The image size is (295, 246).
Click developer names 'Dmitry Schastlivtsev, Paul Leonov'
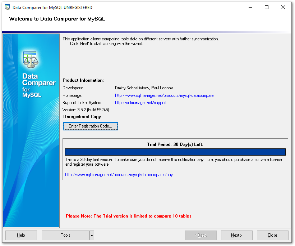click(144, 88)
